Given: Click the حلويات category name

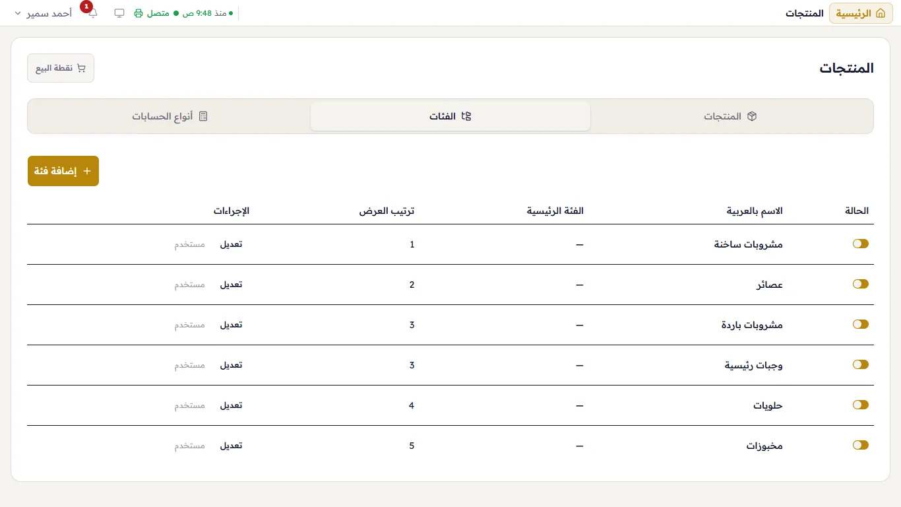Looking at the screenshot, I should click(x=768, y=405).
